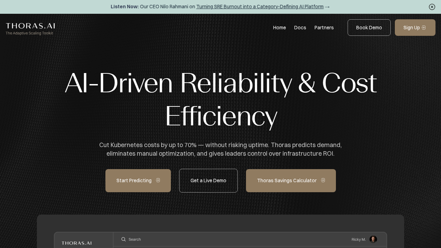Click the Adaptive Scaling Toolkit tagline

click(x=29, y=33)
